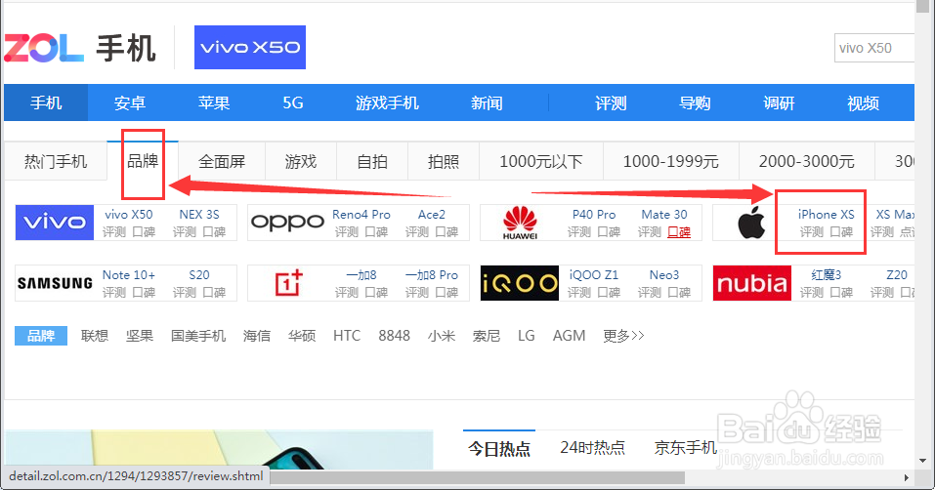Screen dimensions: 935x490
Task: Open the Ace2 product link
Action: click(x=432, y=215)
